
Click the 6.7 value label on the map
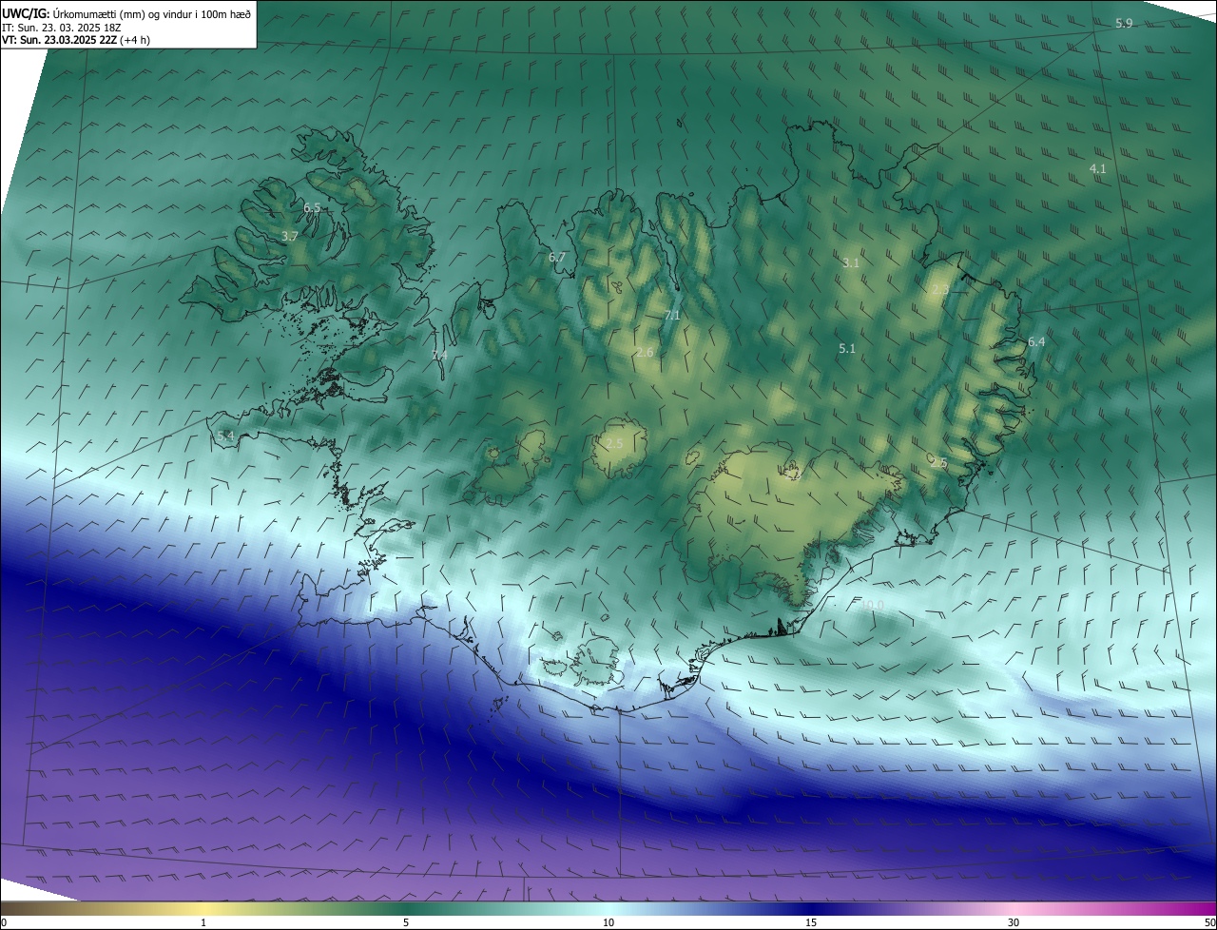click(x=557, y=257)
